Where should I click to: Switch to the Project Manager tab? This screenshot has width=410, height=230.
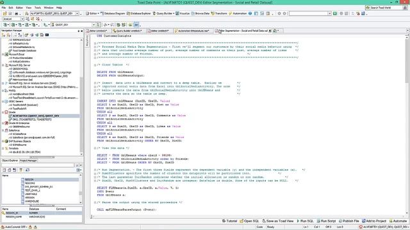tap(28, 160)
